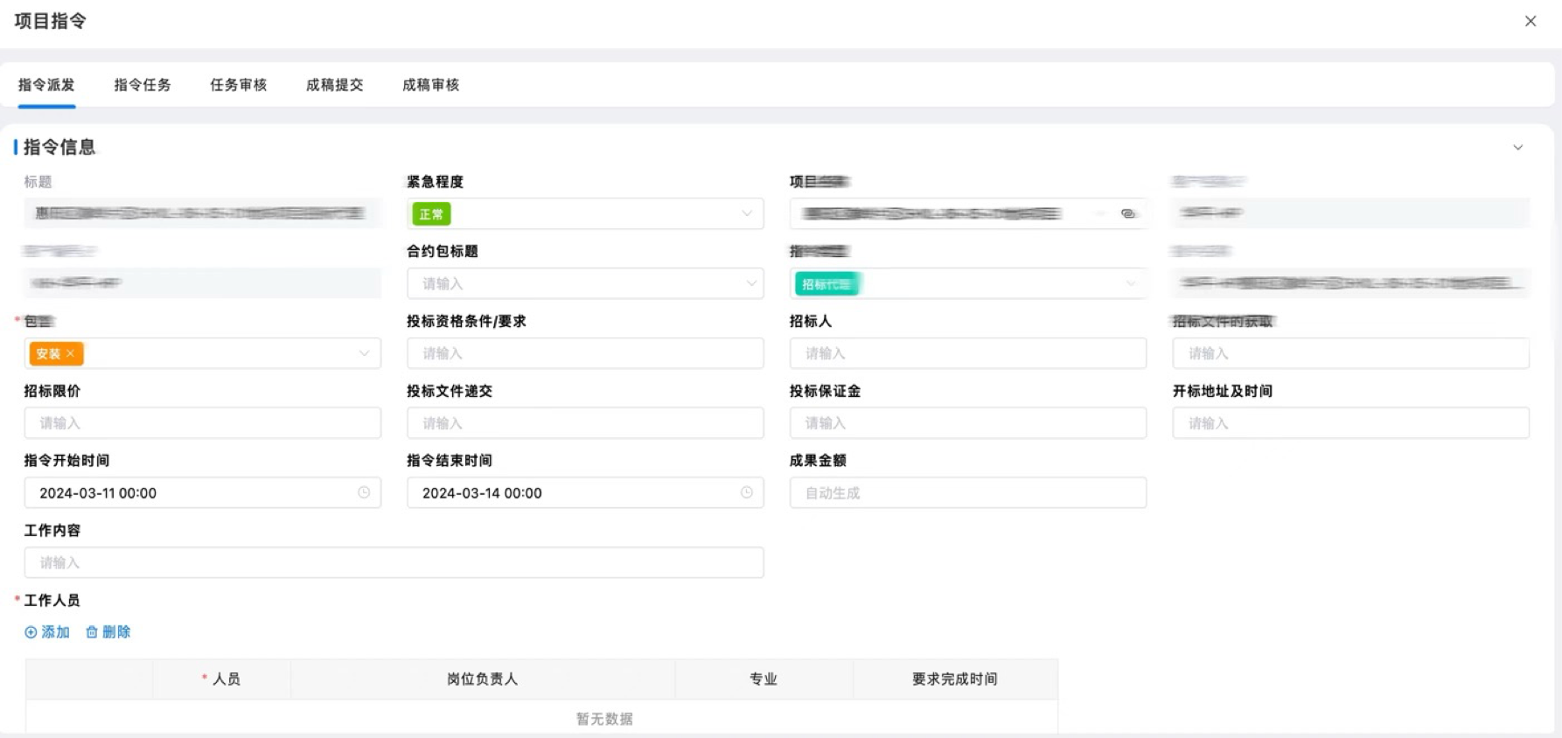The width and height of the screenshot is (1562, 738).
Task: Switch to the 指令任务 tab
Action: (143, 85)
